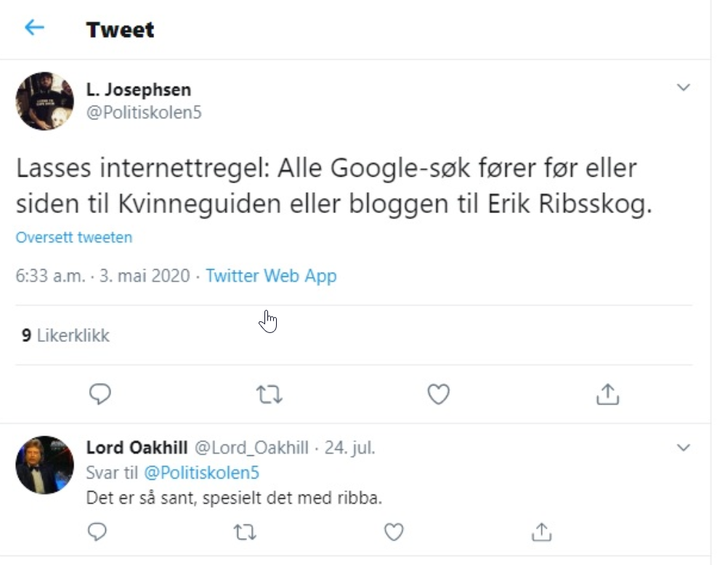Go back using the blue arrow icon
The width and height of the screenshot is (717, 565).
(34, 28)
